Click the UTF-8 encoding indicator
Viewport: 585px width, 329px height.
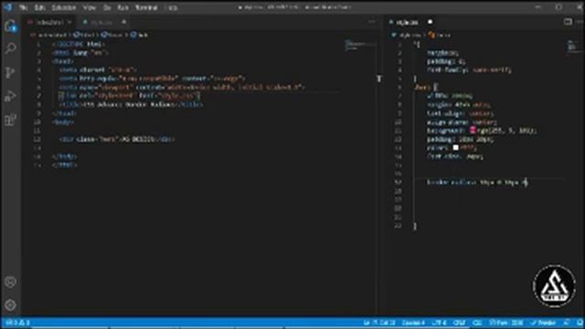[x=439, y=323]
